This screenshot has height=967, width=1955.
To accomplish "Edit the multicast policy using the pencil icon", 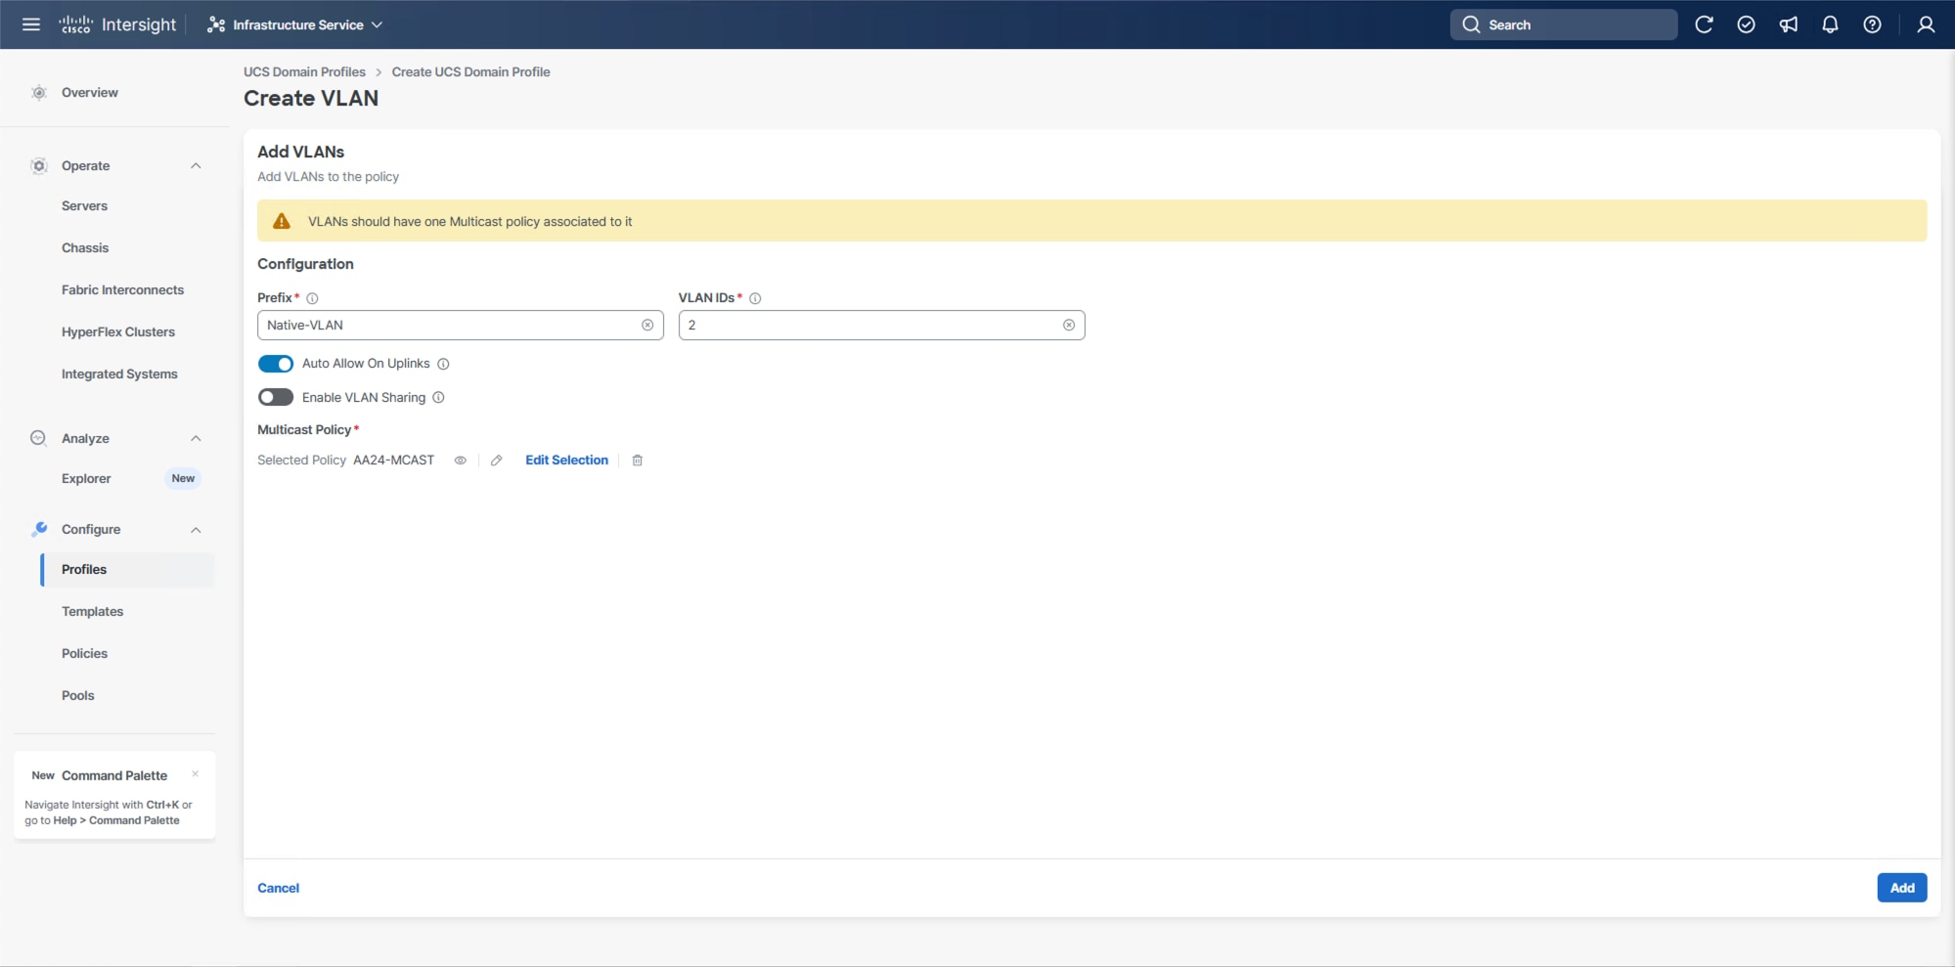I will pos(496,460).
